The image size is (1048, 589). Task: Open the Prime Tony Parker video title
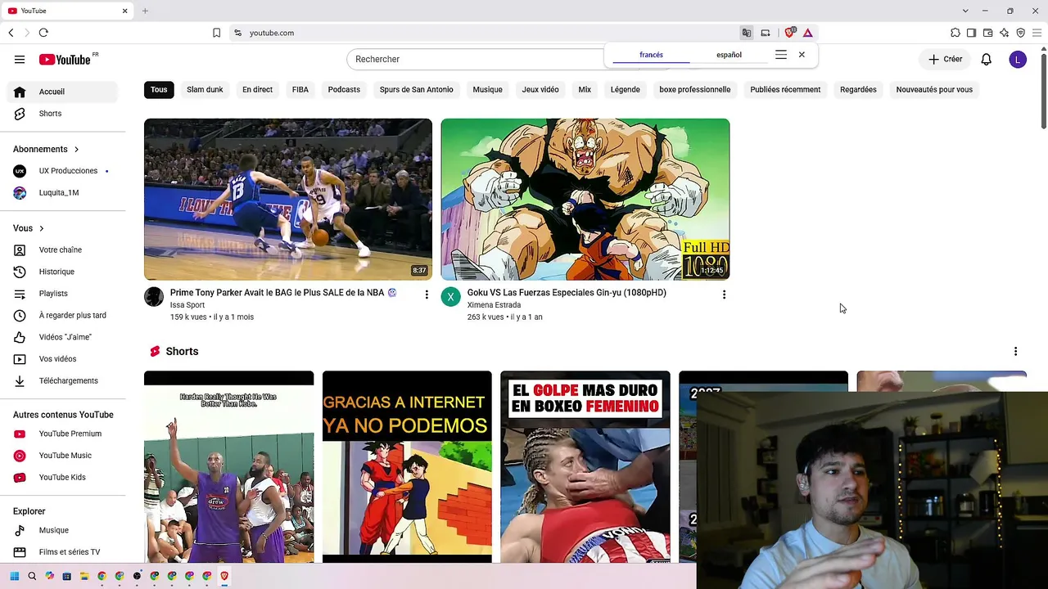(x=283, y=293)
